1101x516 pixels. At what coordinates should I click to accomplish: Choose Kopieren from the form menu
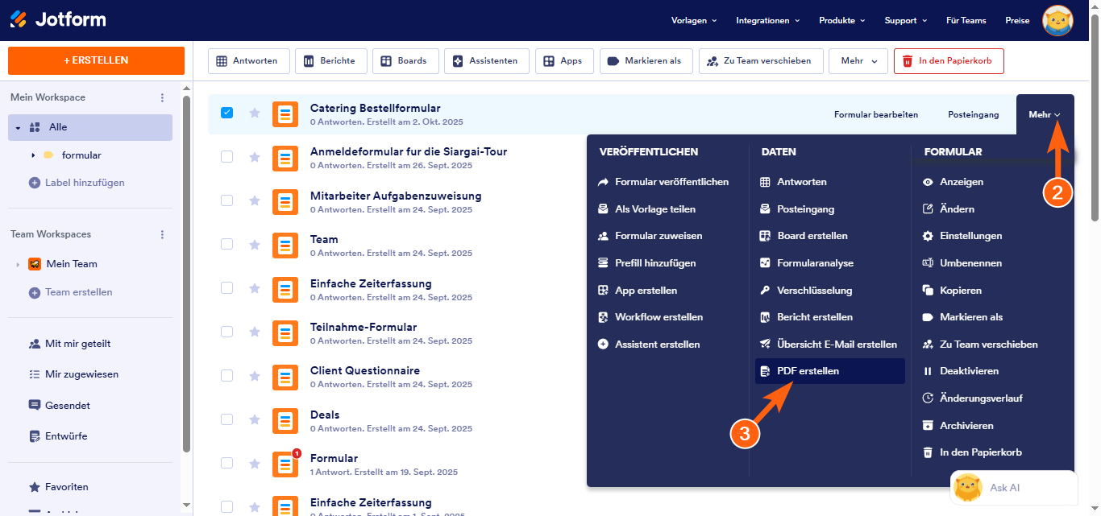click(x=952, y=291)
